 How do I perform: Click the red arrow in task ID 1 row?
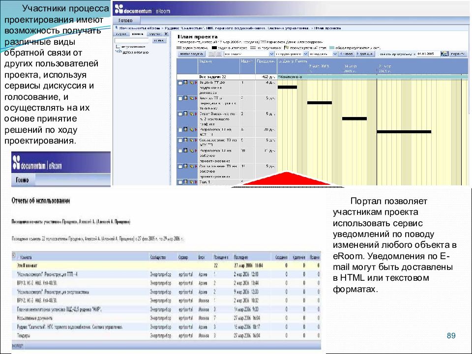(x=196, y=83)
